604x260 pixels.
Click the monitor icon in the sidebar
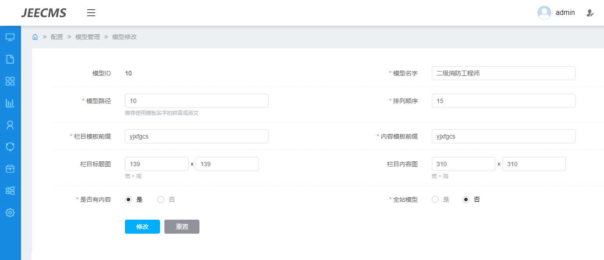click(x=10, y=37)
